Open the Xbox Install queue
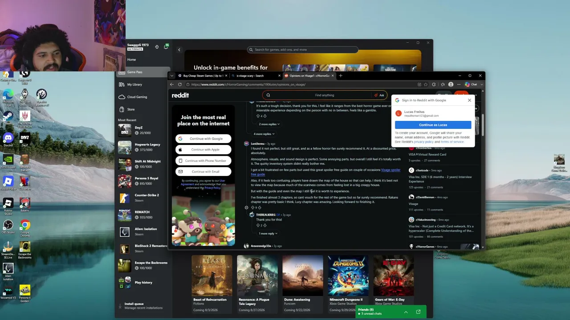 pyautogui.click(x=143, y=306)
